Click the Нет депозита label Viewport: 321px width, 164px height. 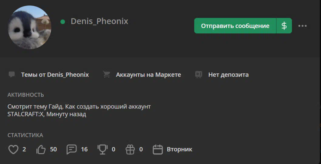(228, 75)
